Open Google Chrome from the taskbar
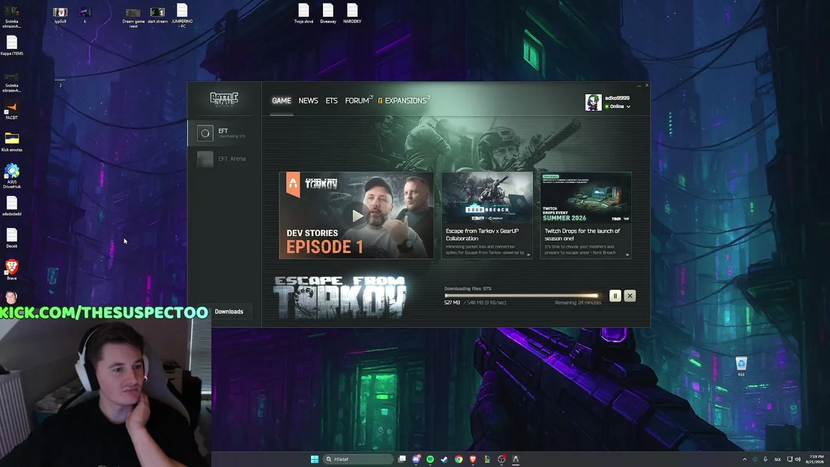This screenshot has height=467, width=830. (458, 459)
